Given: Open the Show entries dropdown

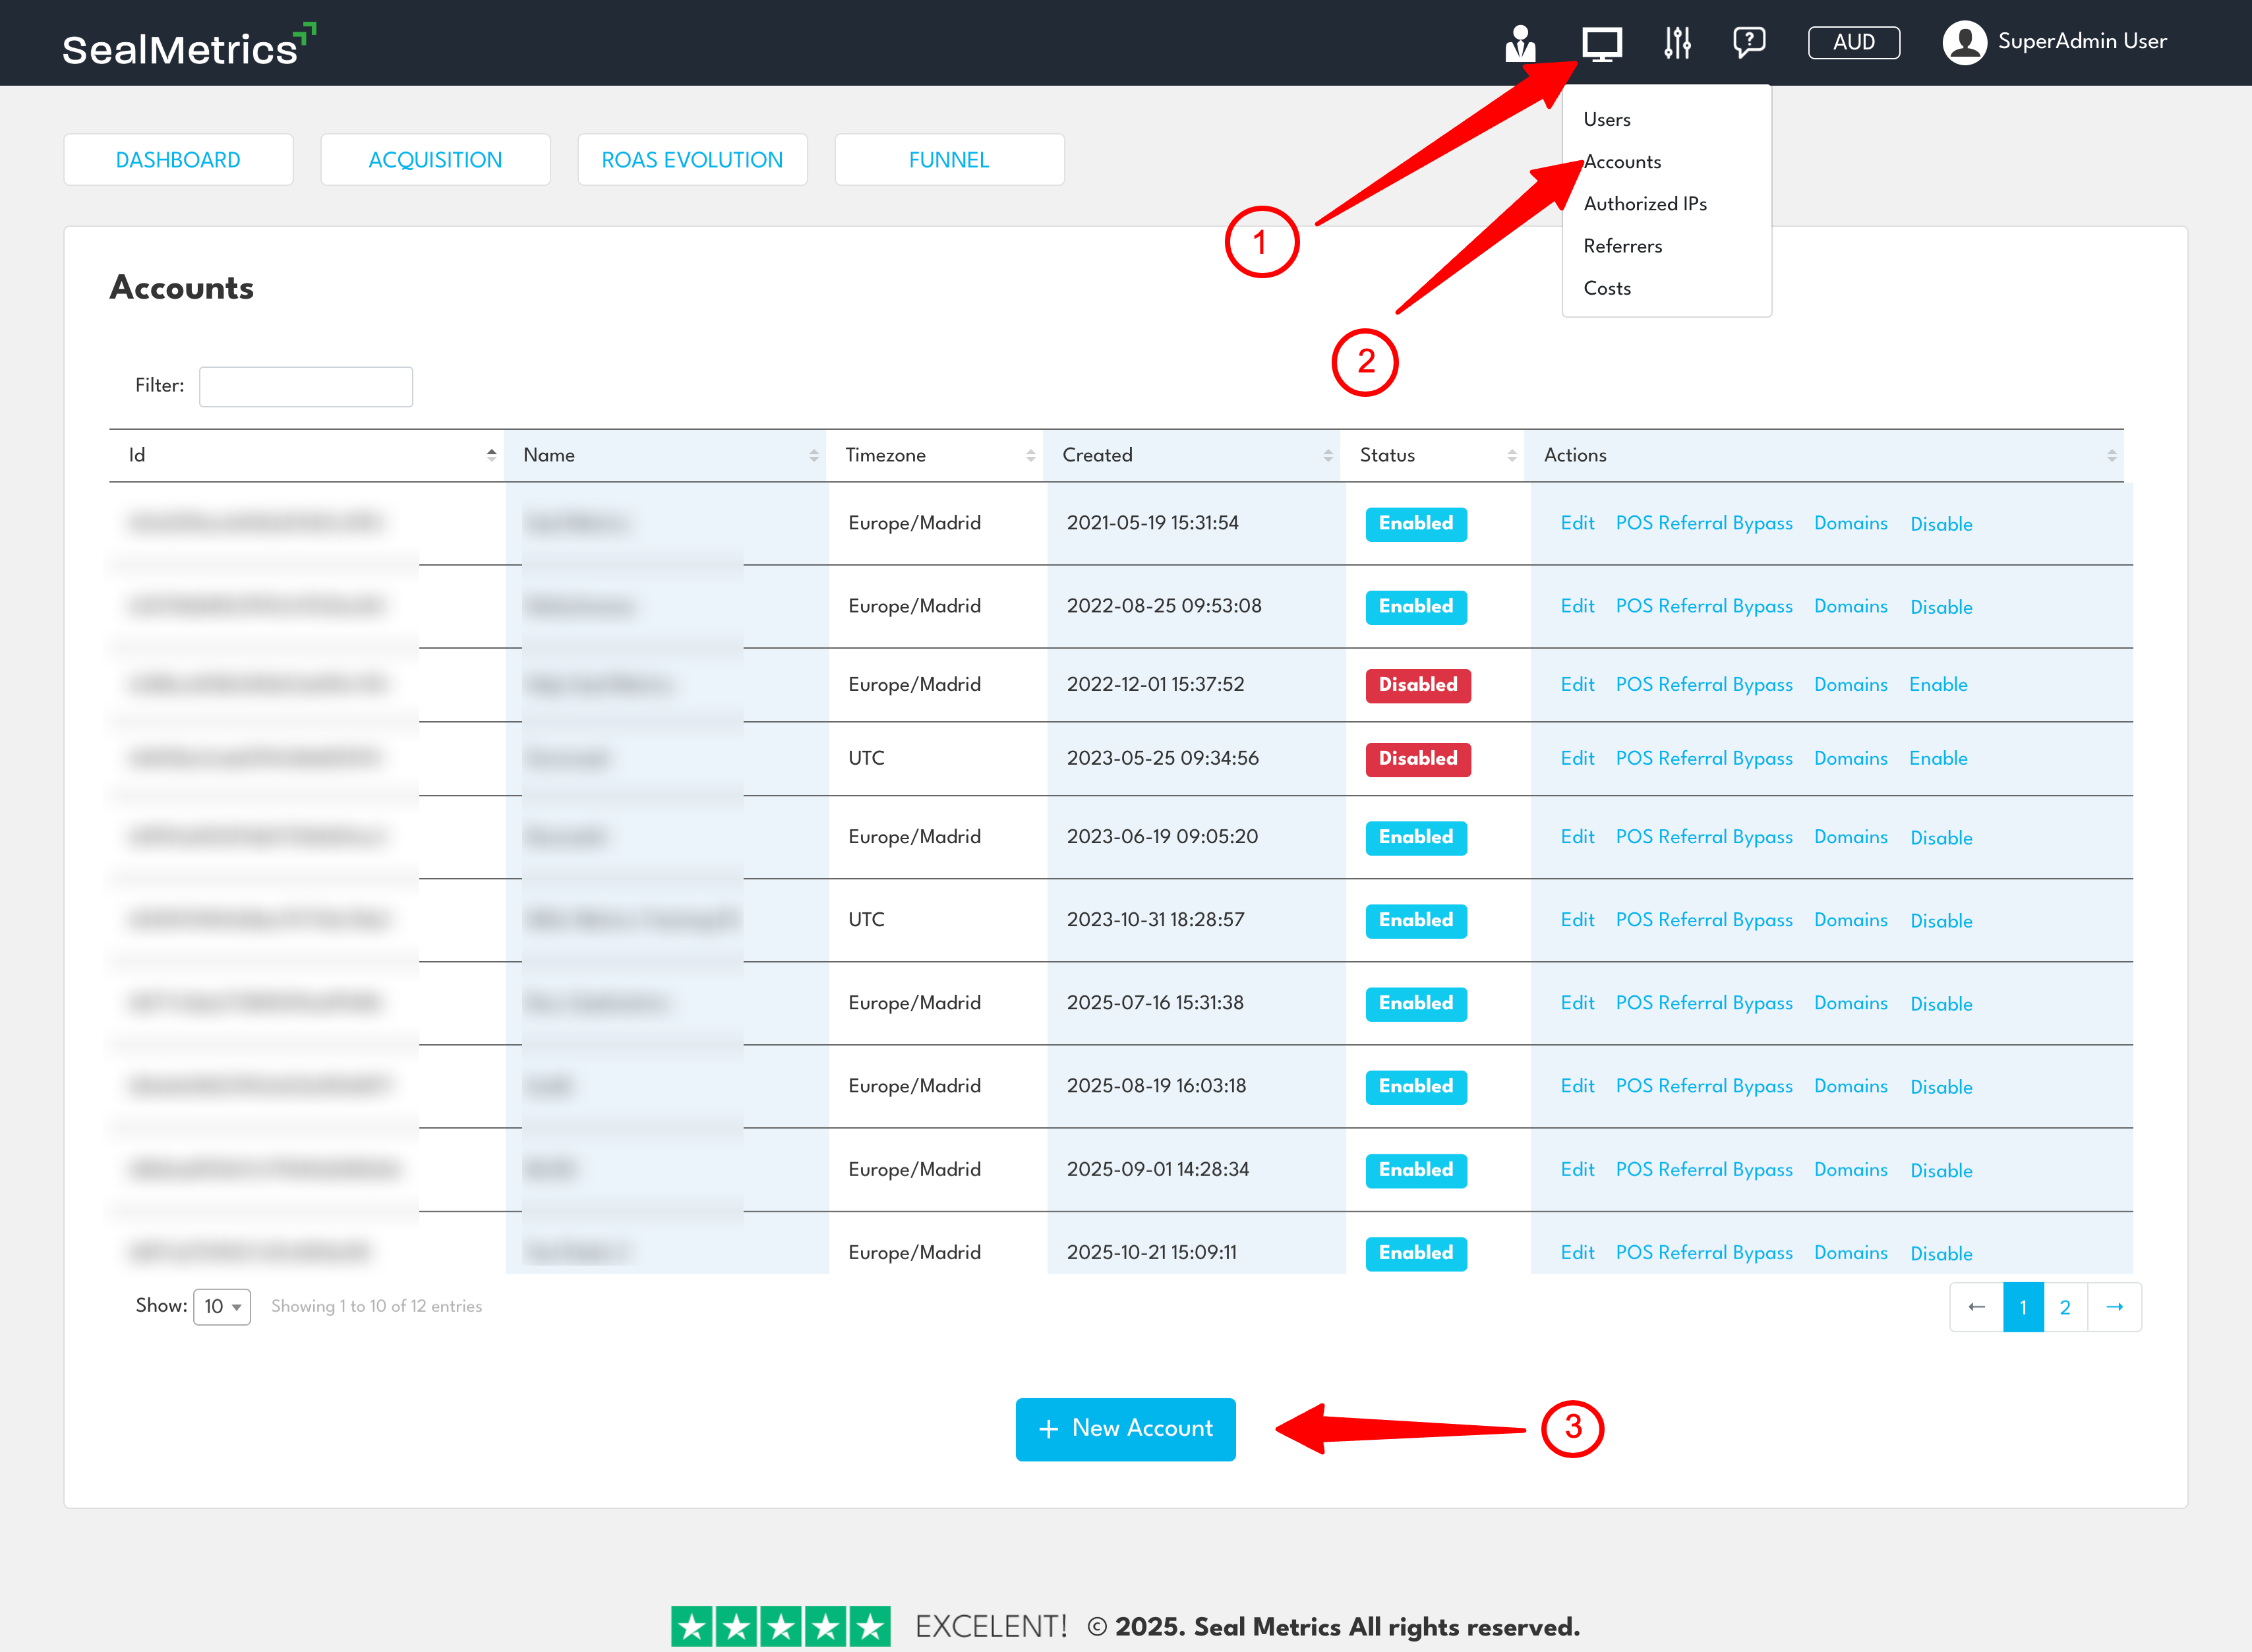Looking at the screenshot, I should click(221, 1306).
